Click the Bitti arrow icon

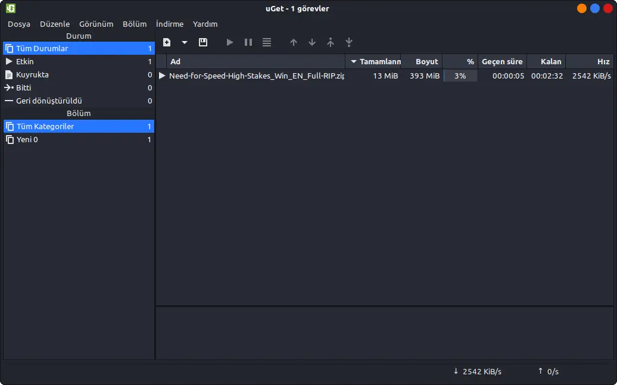[9, 87]
